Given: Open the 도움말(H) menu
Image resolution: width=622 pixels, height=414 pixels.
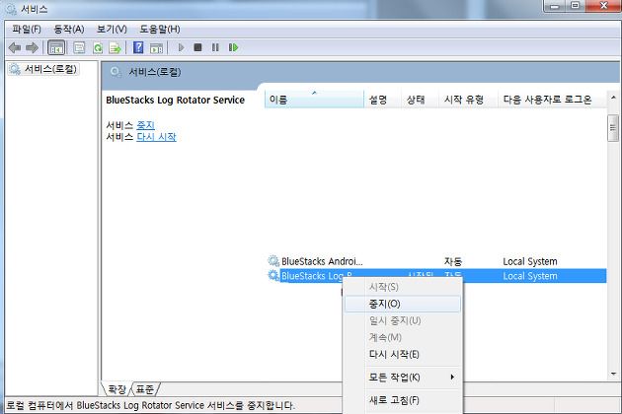Looking at the screenshot, I should [160, 29].
